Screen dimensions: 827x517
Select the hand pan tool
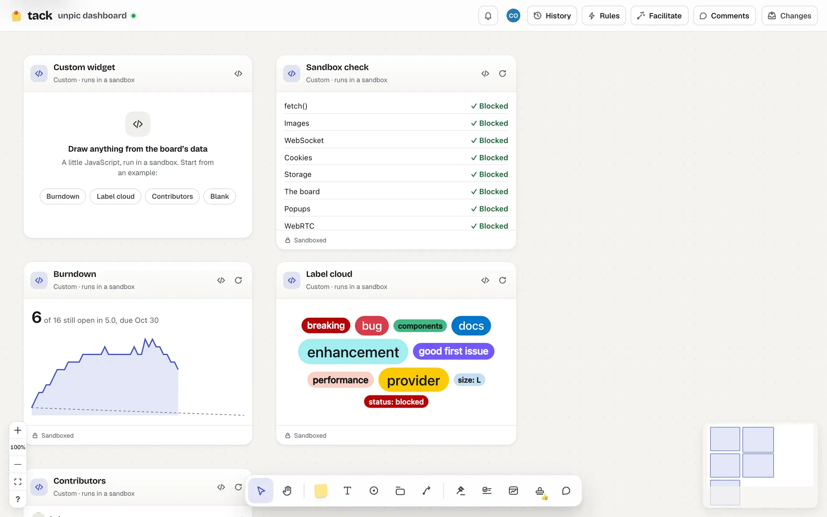click(x=287, y=490)
